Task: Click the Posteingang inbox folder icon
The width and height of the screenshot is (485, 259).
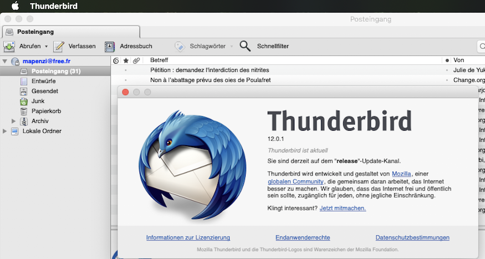Action: tap(24, 71)
